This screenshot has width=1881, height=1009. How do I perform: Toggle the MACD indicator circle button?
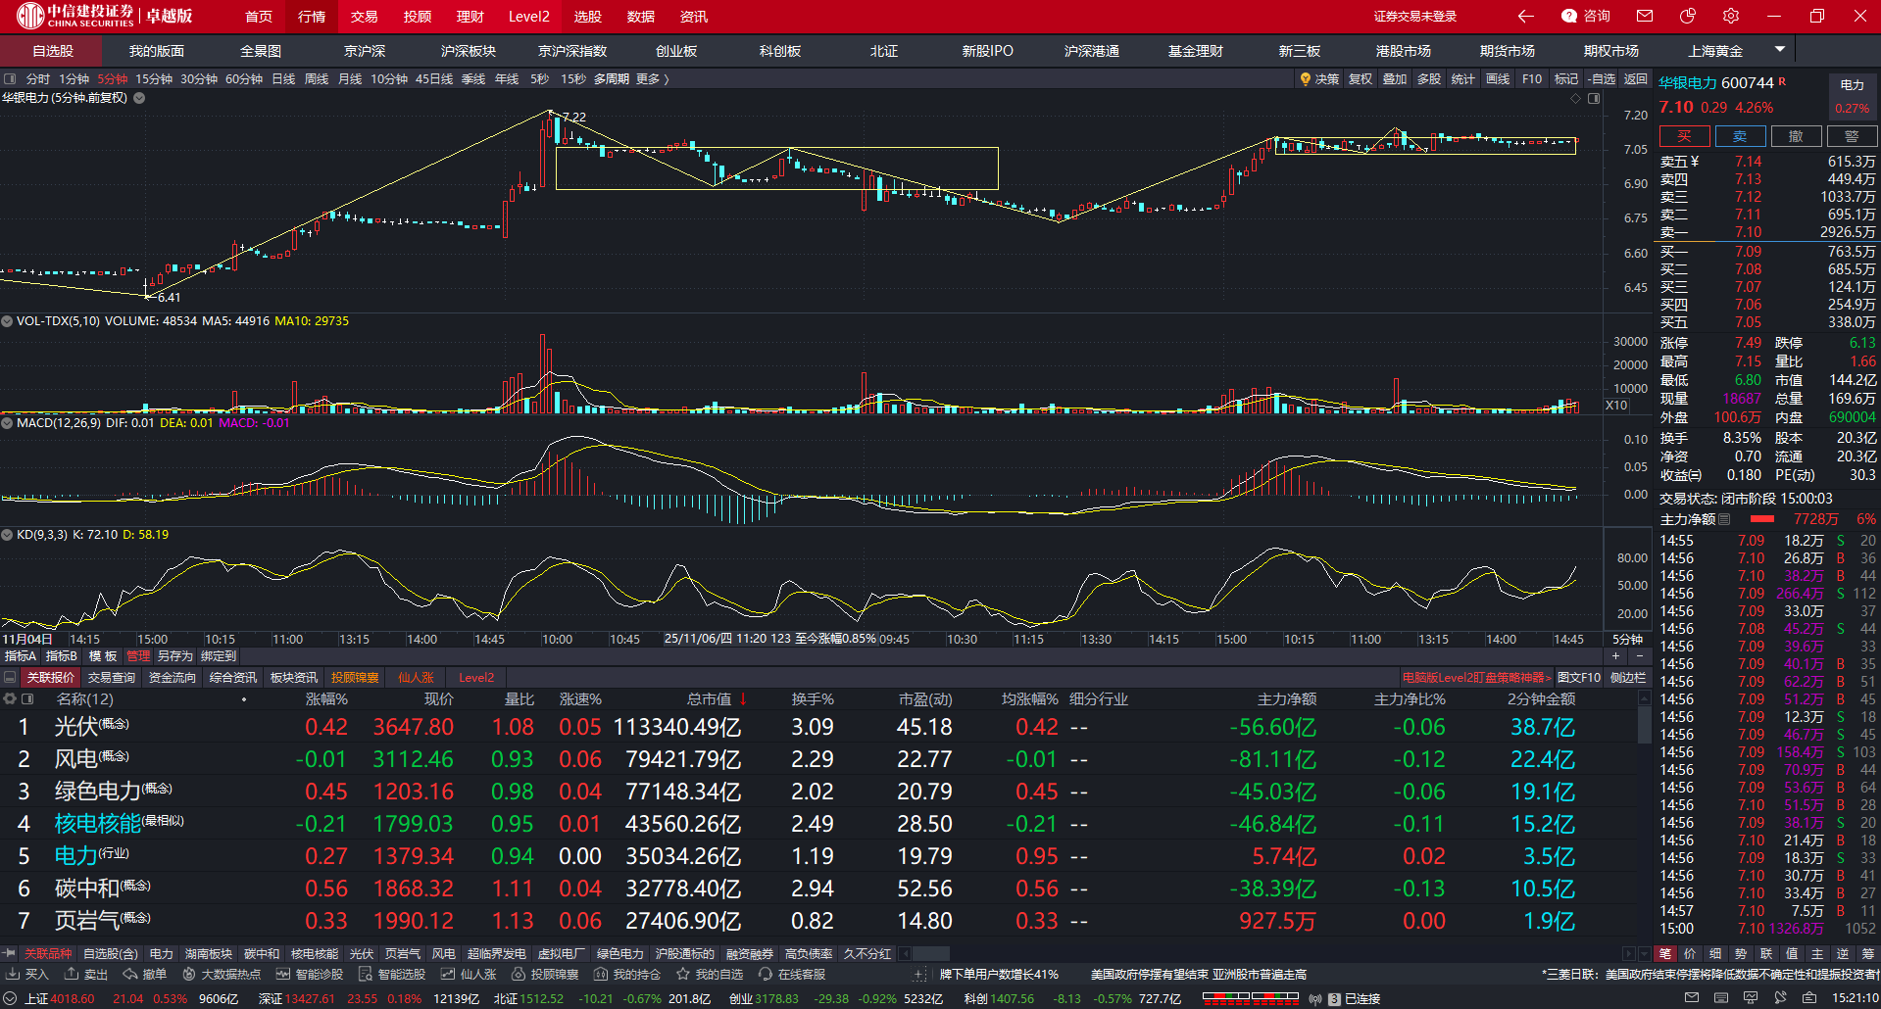[7, 423]
